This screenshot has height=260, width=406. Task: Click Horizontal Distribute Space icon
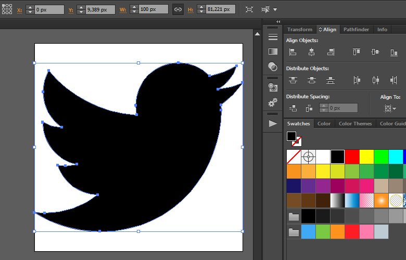(x=309, y=108)
